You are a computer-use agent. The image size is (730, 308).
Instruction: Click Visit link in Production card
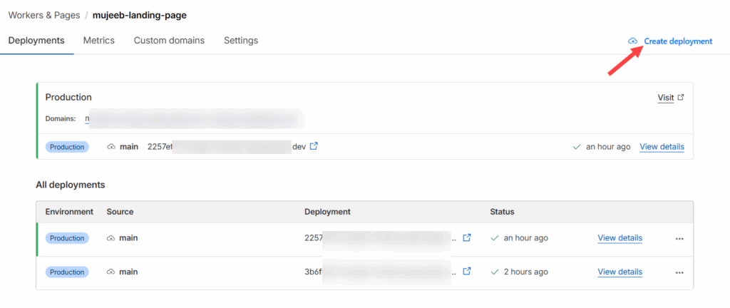(665, 98)
